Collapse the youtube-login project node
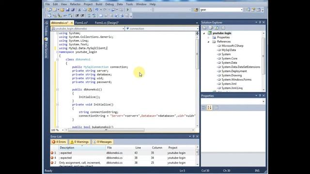The width and height of the screenshot is (310, 174). click(204, 33)
